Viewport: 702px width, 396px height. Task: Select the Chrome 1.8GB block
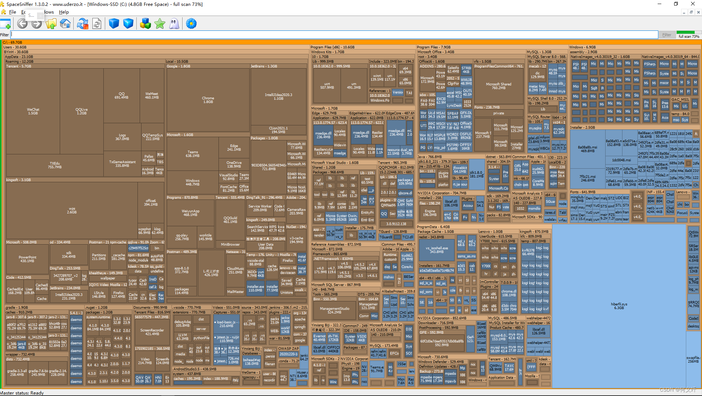coord(208,100)
